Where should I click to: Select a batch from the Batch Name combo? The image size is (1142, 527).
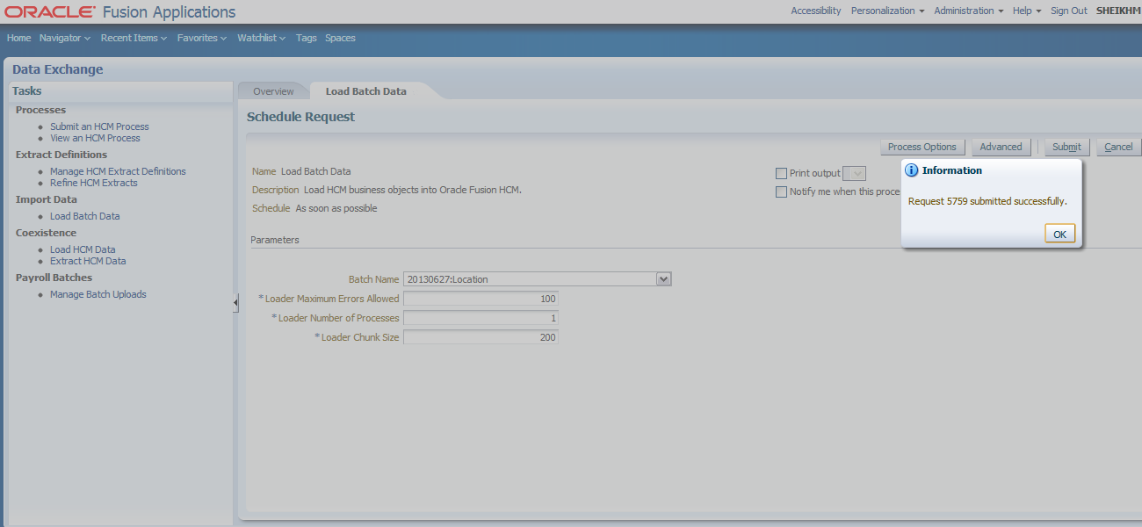(527, 278)
